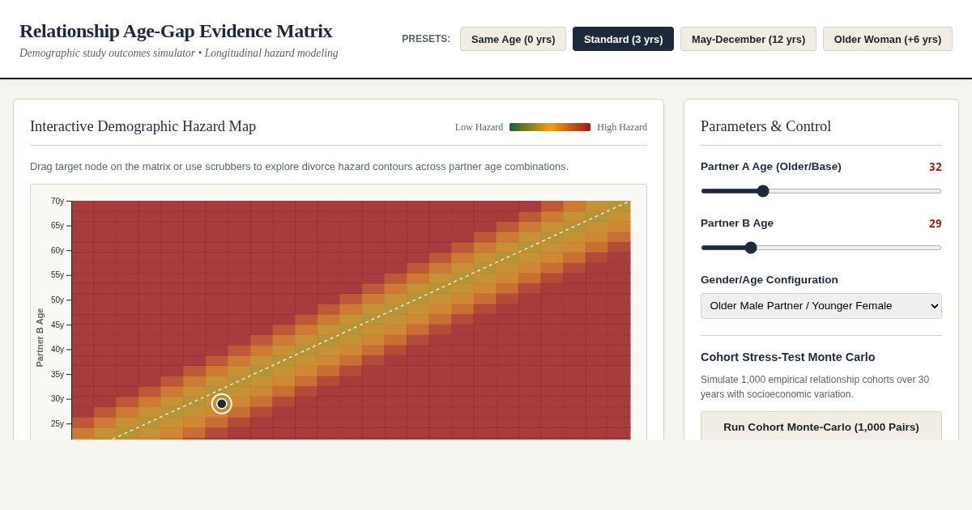The width and height of the screenshot is (972, 510).
Task: Click the Partner B Age vertical axis title
Action: coord(40,338)
